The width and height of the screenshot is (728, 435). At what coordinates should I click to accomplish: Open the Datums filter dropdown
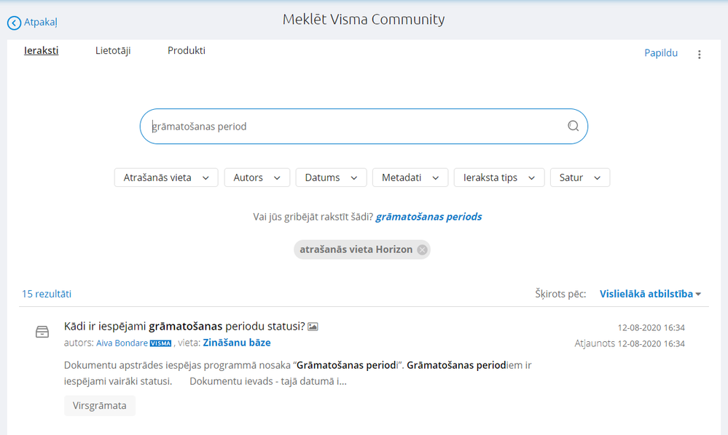(331, 177)
